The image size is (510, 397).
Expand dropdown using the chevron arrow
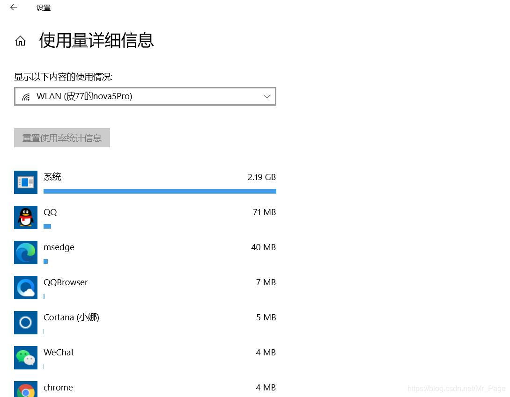267,96
